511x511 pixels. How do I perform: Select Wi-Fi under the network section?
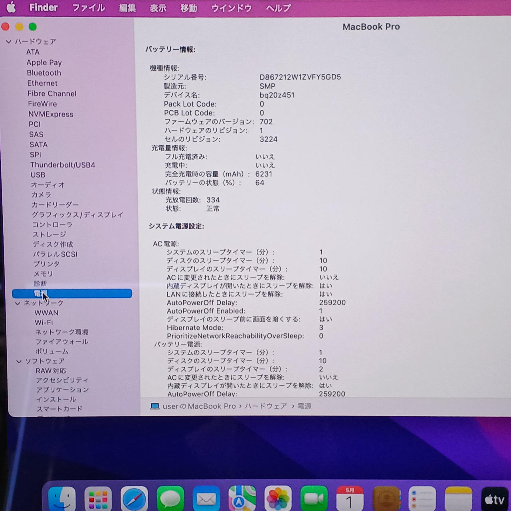click(x=44, y=323)
